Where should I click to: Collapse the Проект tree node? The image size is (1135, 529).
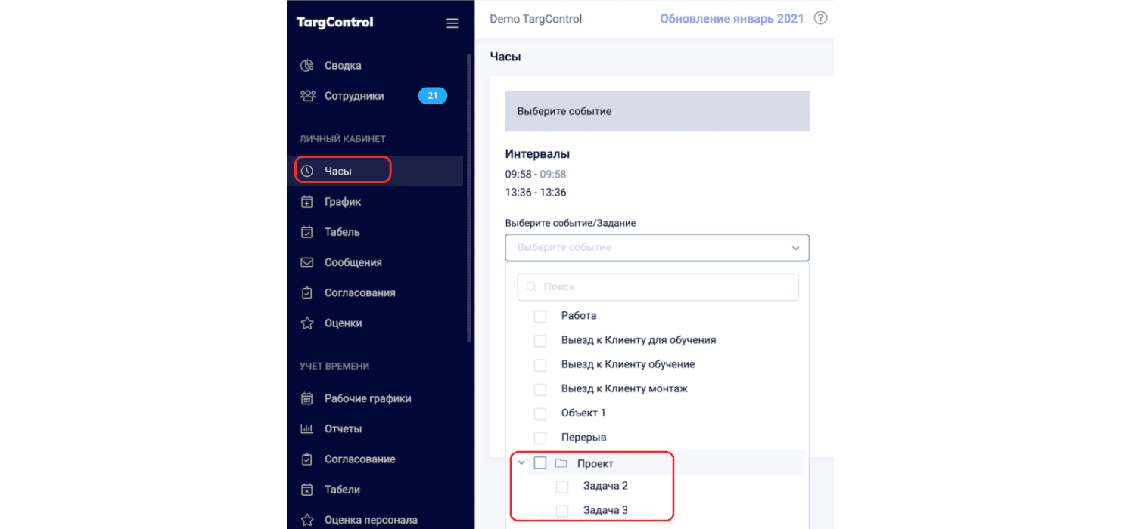tap(521, 462)
